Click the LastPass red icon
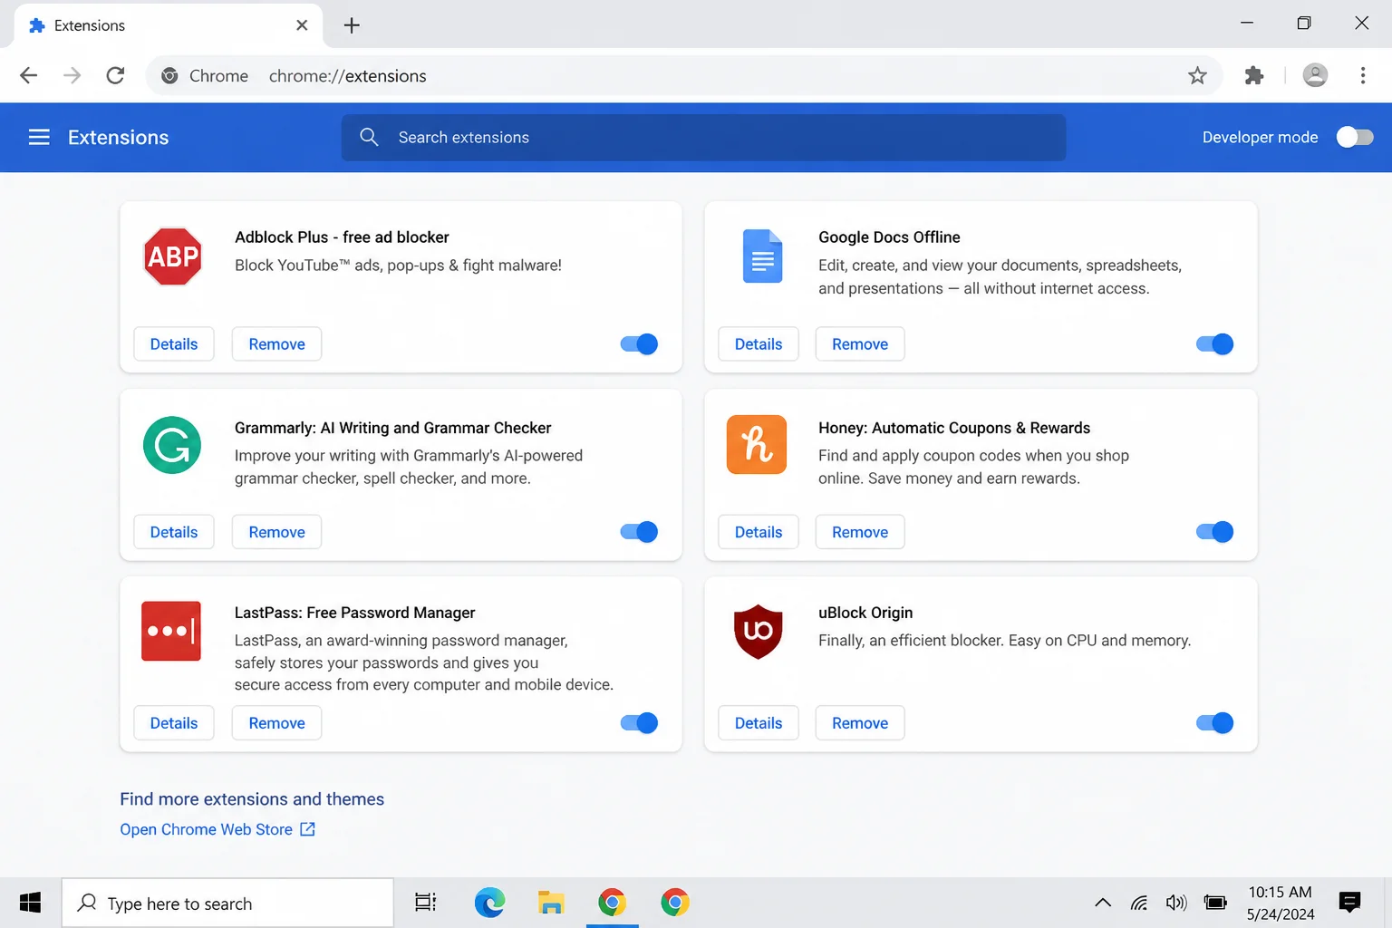1392x928 pixels. point(171,631)
